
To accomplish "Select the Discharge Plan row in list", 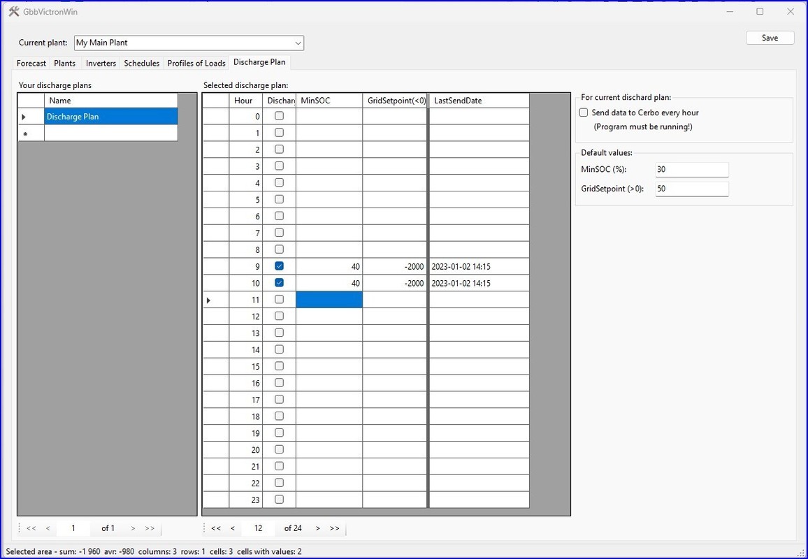I will pos(110,117).
